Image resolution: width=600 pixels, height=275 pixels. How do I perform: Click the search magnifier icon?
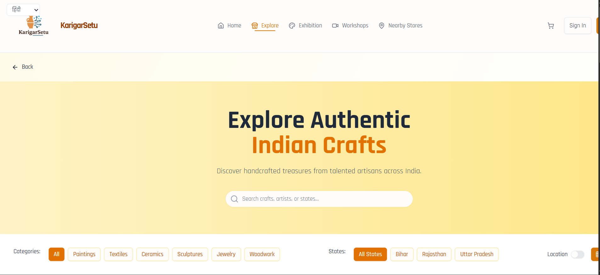(235, 199)
